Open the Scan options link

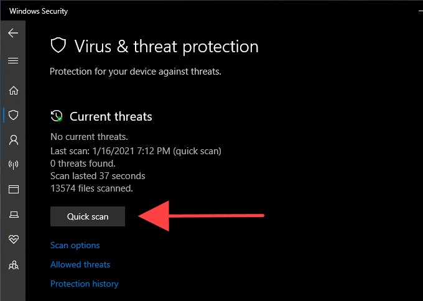pos(75,245)
